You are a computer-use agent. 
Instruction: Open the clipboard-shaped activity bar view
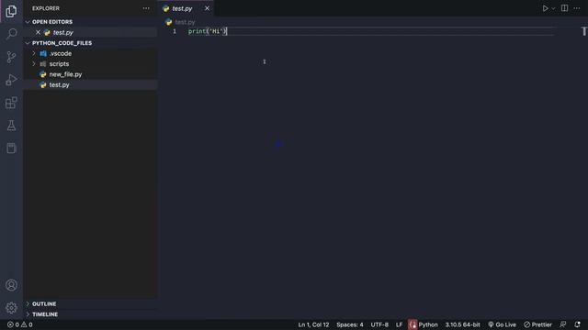(x=11, y=148)
